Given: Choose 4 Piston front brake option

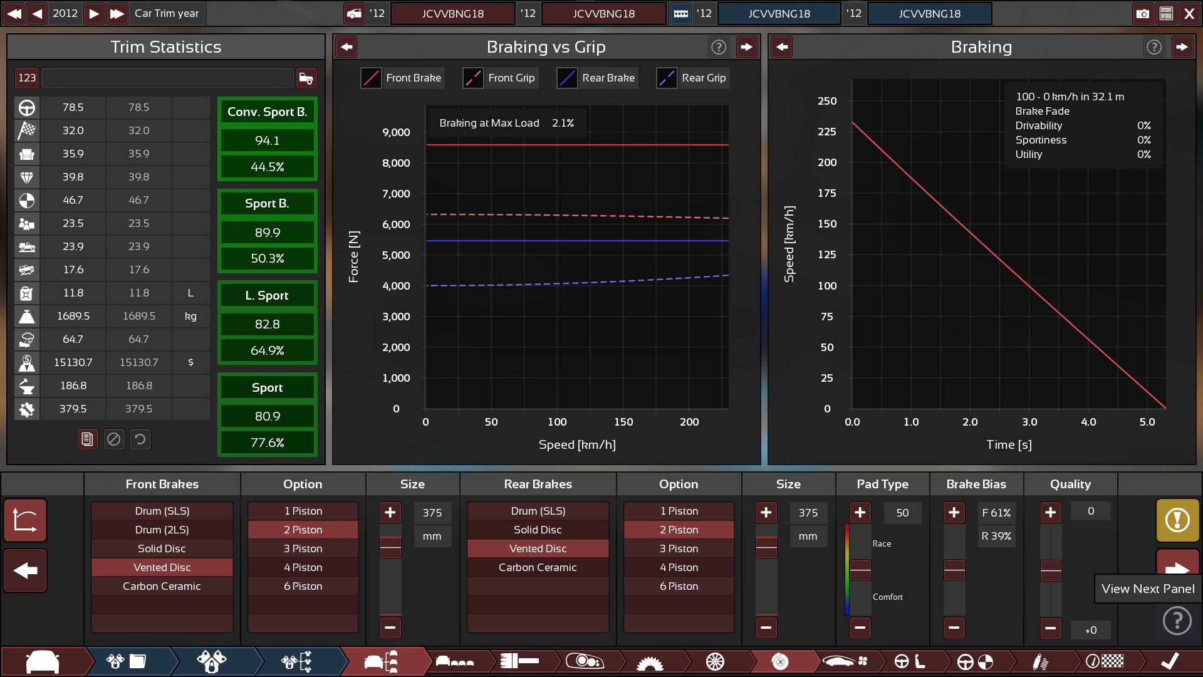Looking at the screenshot, I should (x=303, y=567).
